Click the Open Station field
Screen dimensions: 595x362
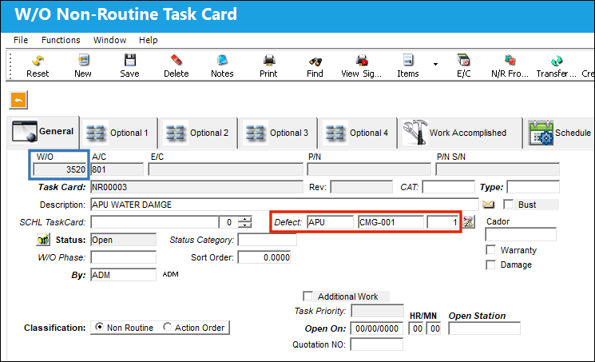point(484,328)
